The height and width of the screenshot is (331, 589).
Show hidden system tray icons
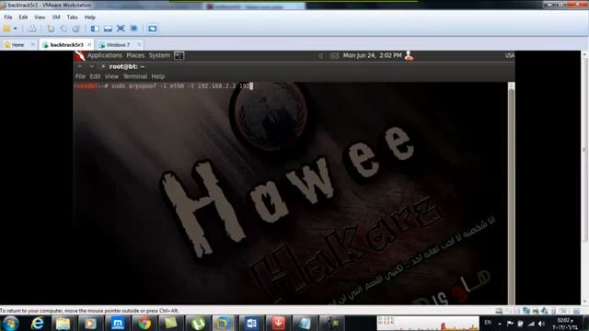click(x=500, y=323)
